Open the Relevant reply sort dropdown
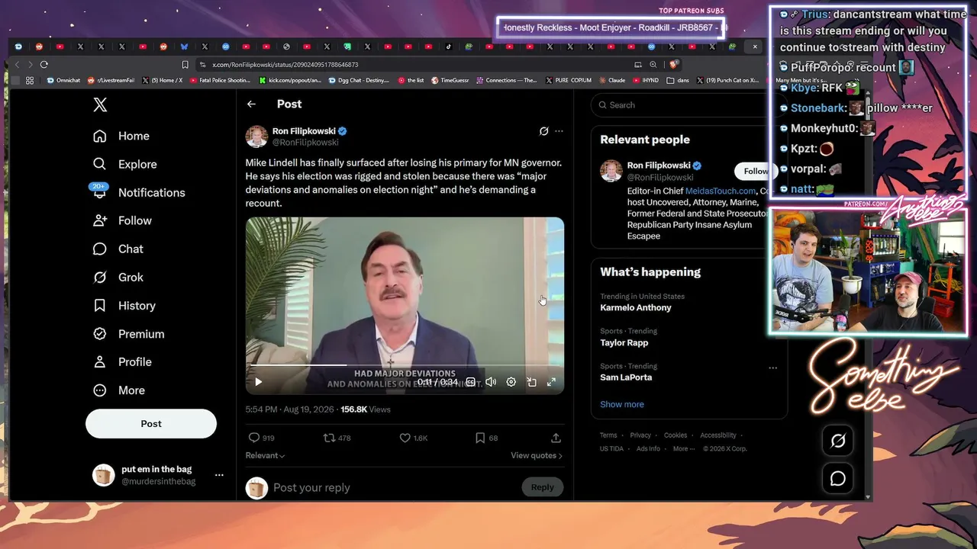The image size is (977, 549). 265,455
